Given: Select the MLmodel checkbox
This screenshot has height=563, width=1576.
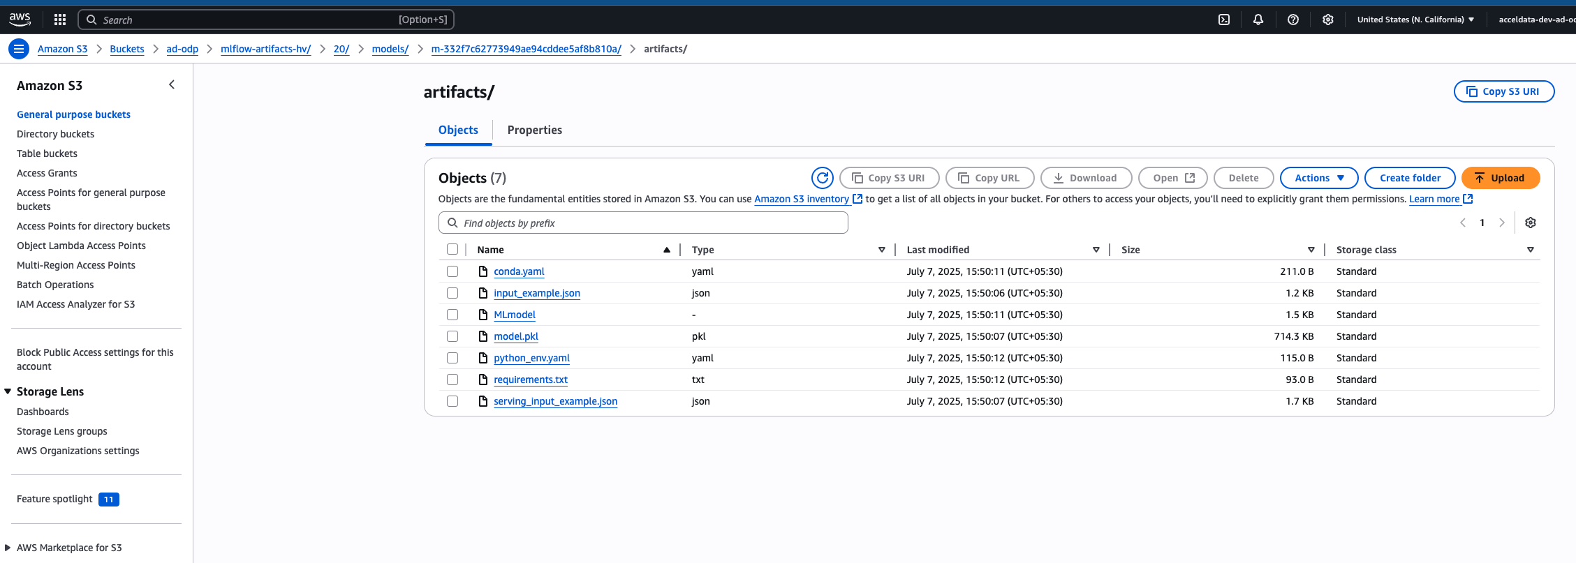Looking at the screenshot, I should click(452, 315).
